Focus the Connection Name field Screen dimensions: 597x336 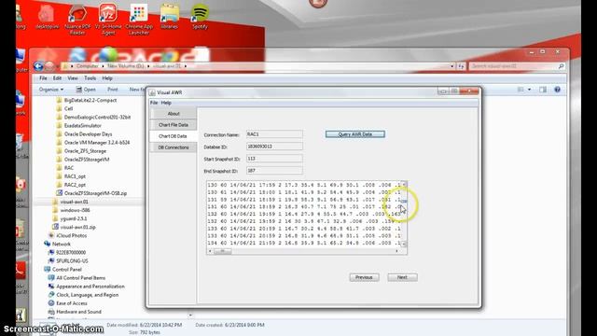click(x=274, y=134)
